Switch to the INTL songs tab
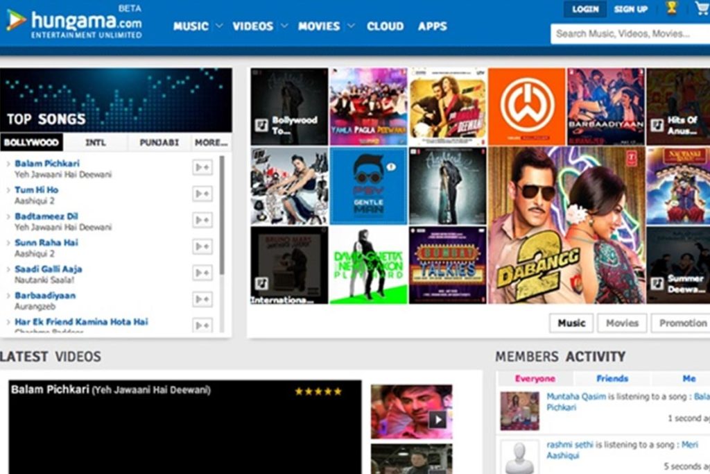This screenshot has height=474, width=710. pos(96,142)
